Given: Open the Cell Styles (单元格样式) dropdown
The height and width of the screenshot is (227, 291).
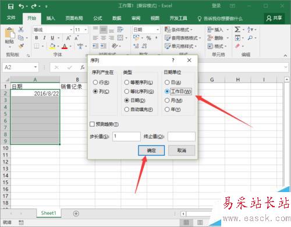Looking at the screenshot, I should [180, 46].
